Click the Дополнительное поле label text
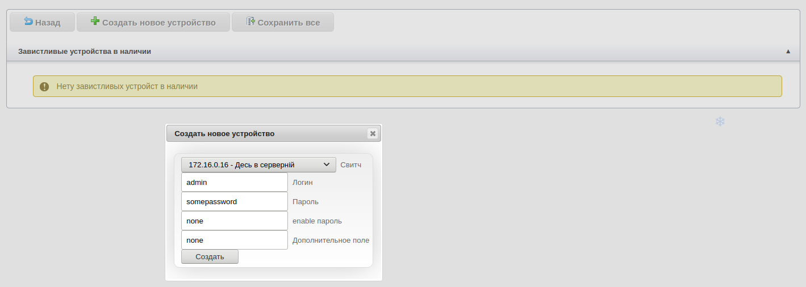This screenshot has height=287, width=806. pos(331,240)
